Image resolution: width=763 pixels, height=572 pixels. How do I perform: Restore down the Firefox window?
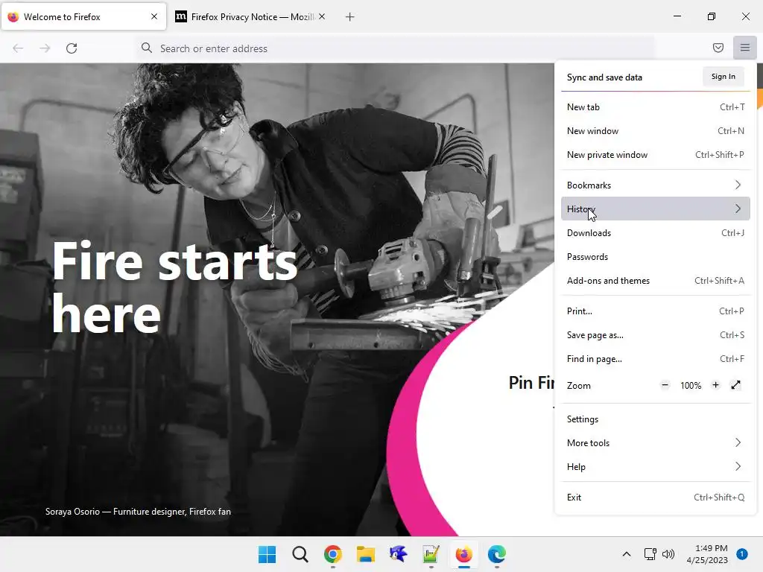click(711, 16)
